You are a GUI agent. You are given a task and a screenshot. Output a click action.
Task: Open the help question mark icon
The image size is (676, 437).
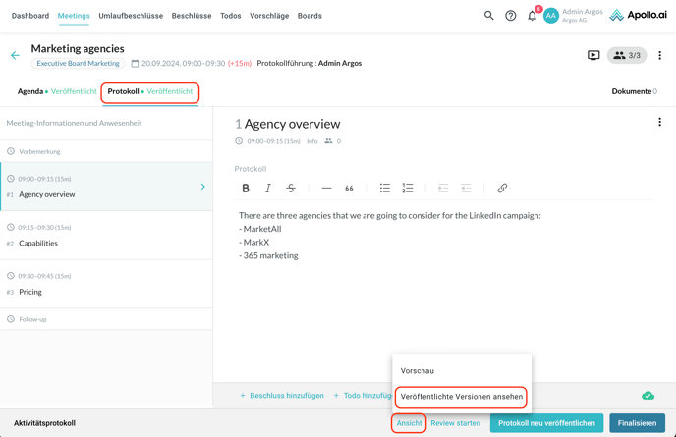pos(510,16)
